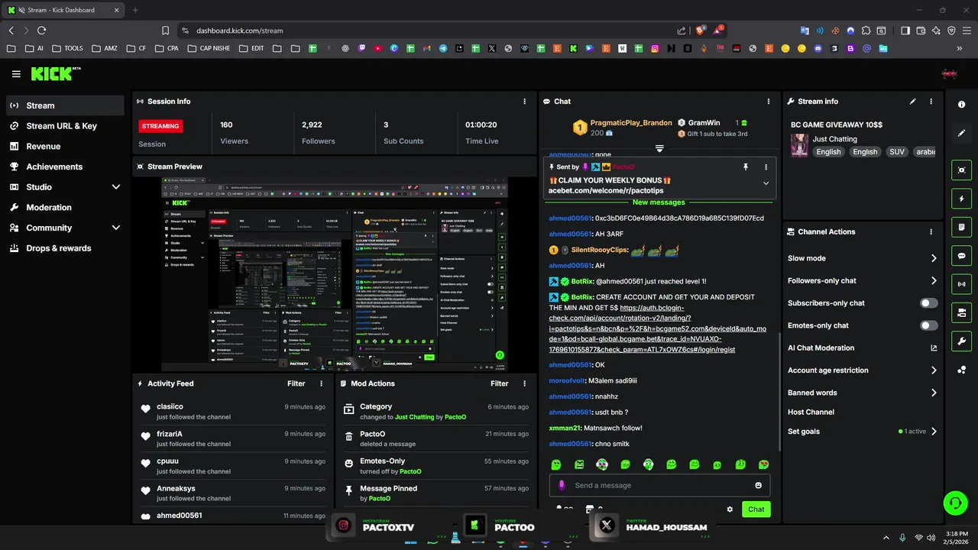Open taskbar Wi-Fi network icon
This screenshot has height=550, width=978.
(x=918, y=538)
